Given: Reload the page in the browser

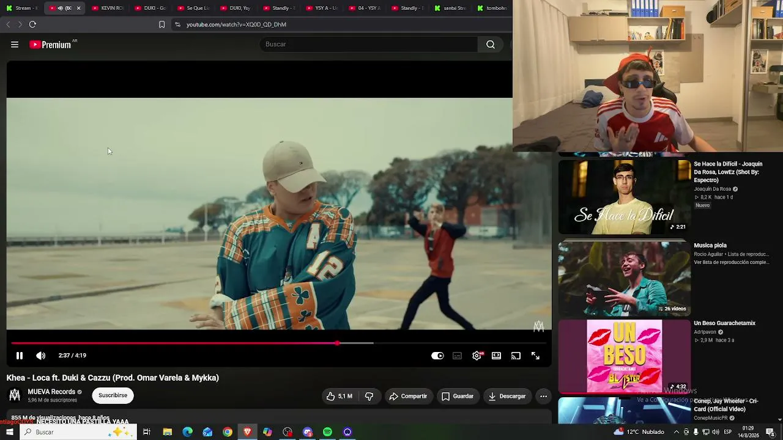Looking at the screenshot, I should point(32,24).
